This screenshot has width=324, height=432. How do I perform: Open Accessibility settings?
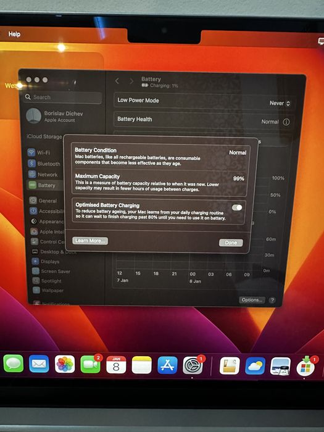coord(46,211)
